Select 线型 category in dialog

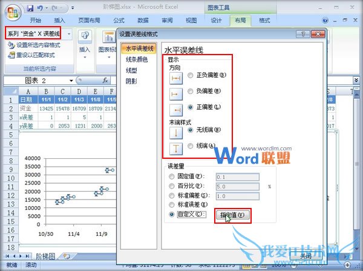click(131, 70)
